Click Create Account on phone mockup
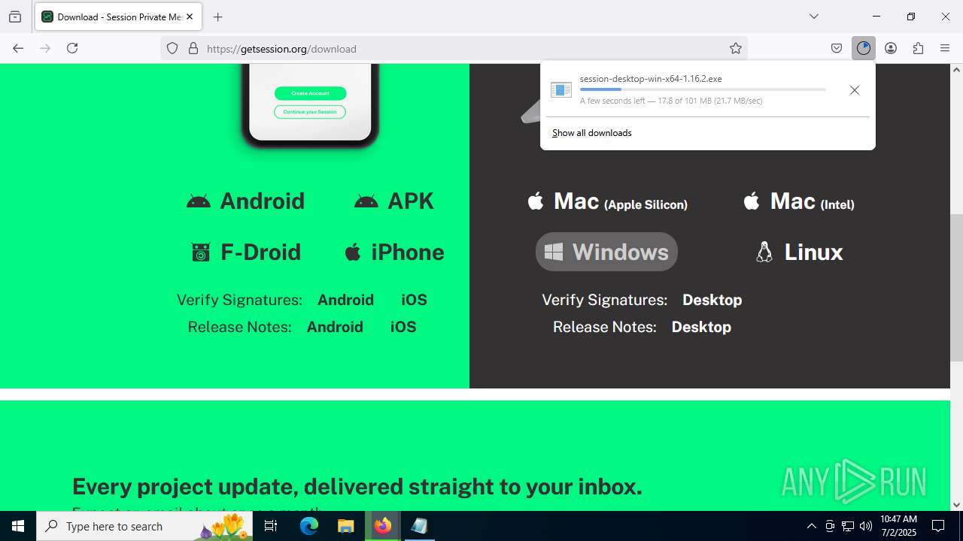 (310, 93)
